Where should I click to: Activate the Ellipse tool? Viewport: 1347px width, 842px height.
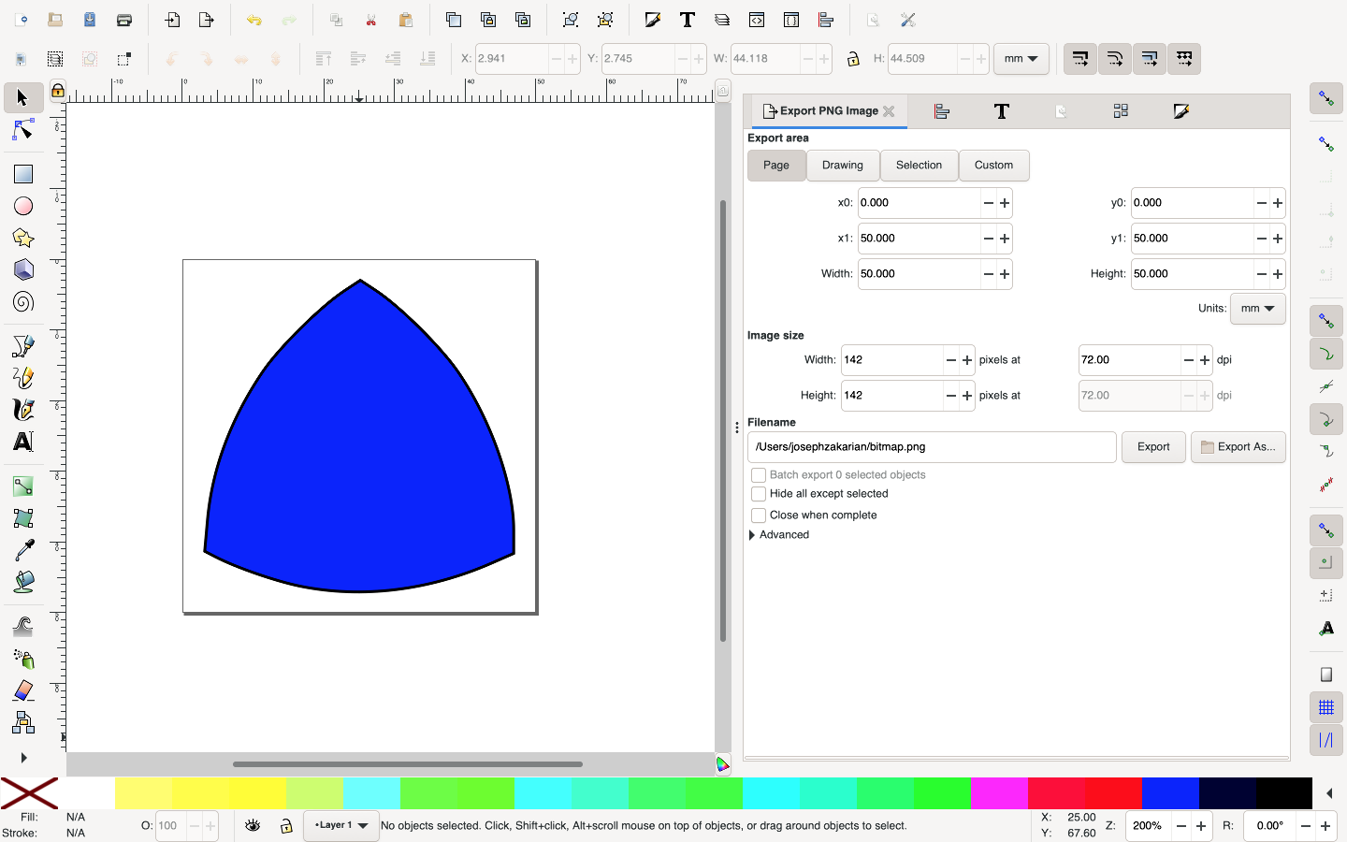click(22, 205)
